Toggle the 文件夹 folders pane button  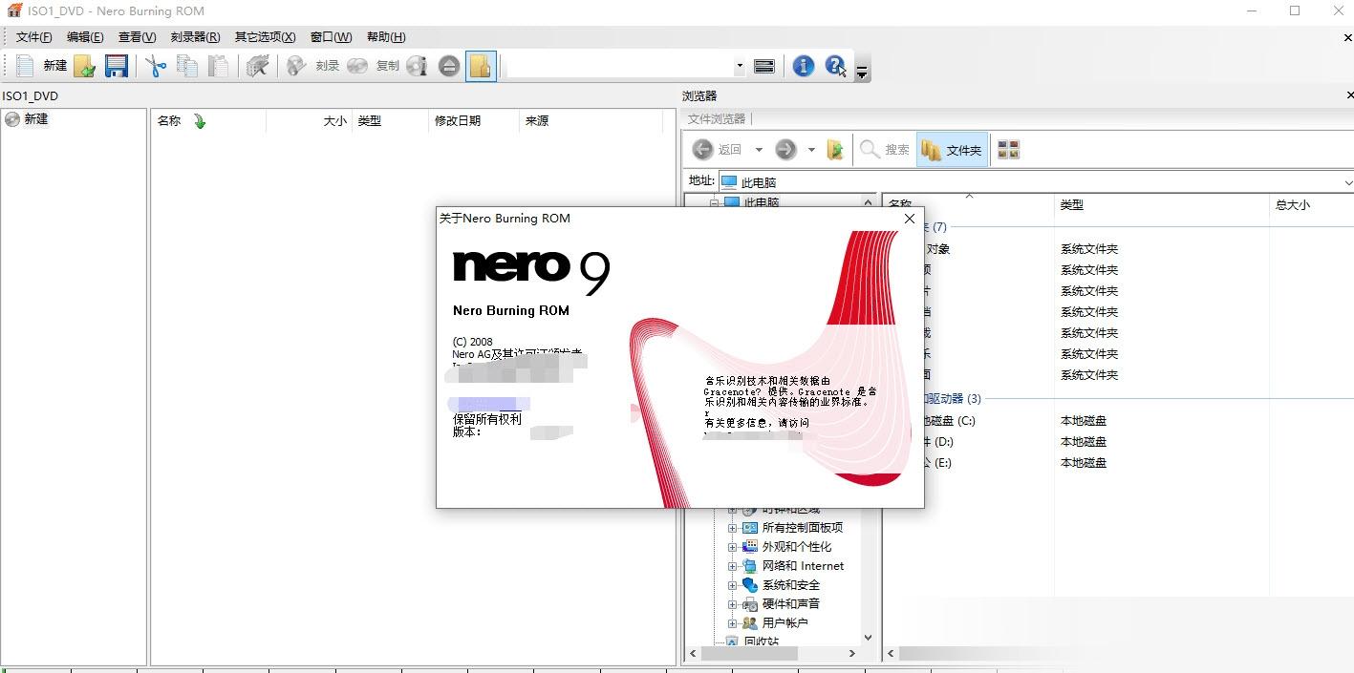[953, 150]
